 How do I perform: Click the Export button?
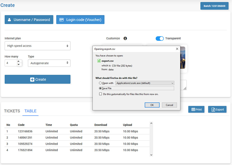pyautogui.click(x=217, y=109)
